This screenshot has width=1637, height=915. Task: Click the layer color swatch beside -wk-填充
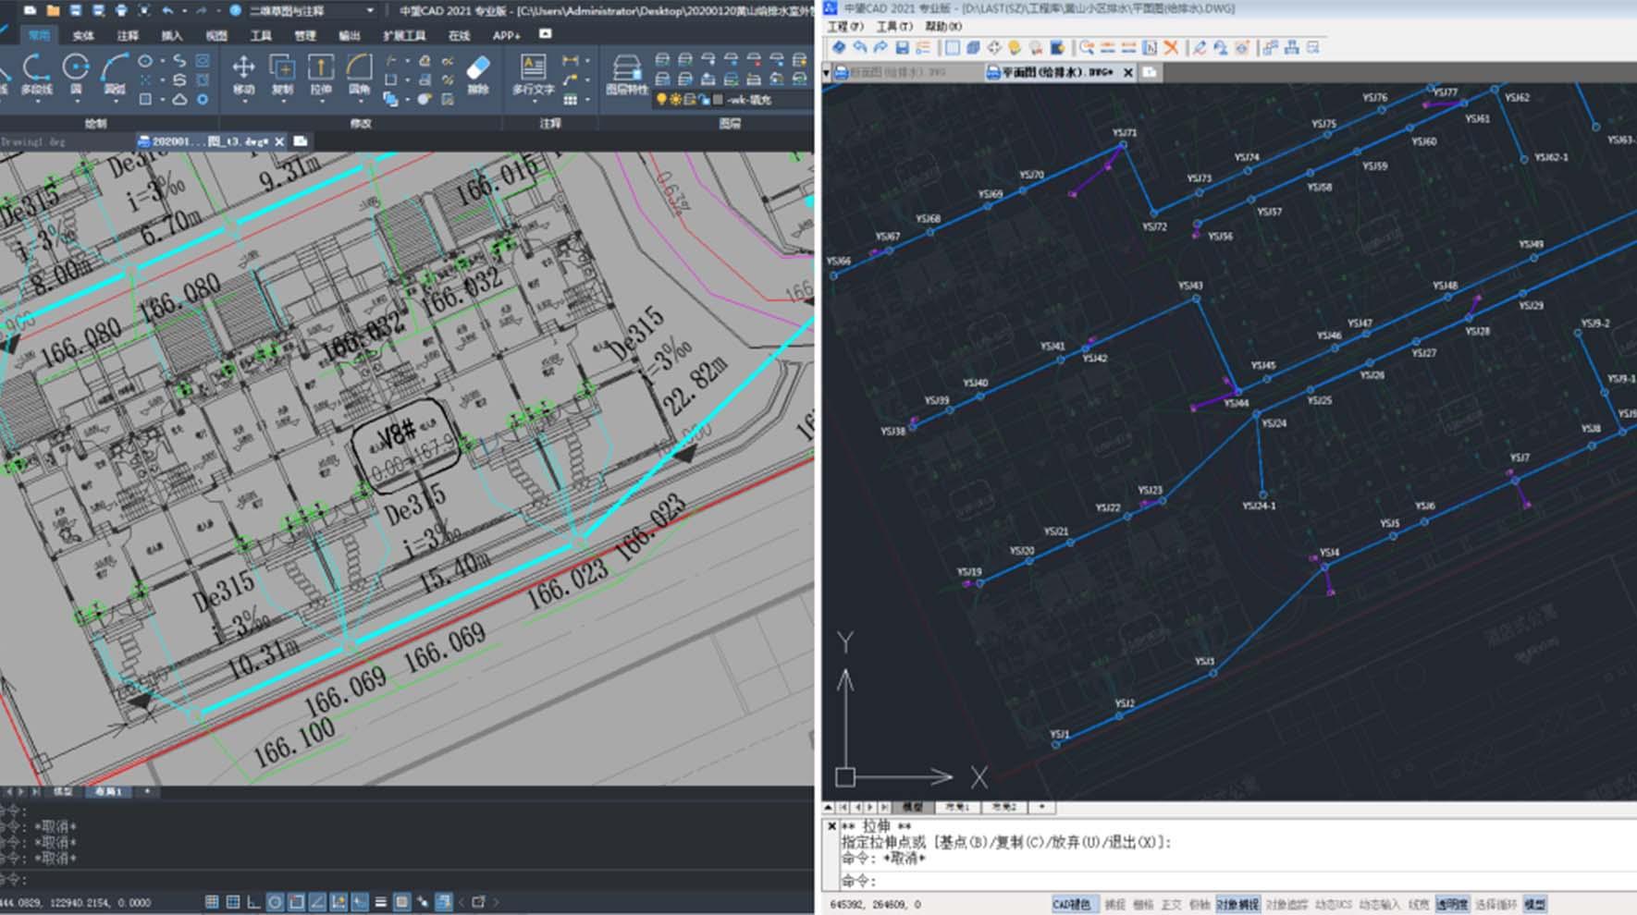coord(718,99)
